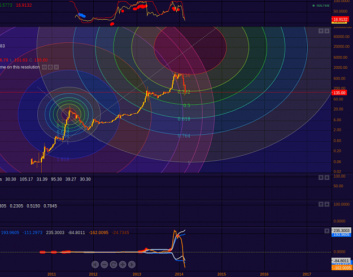Image resolution: width=353 pixels, height=277 pixels.
Task: Click the close price 135.00 in legend
Action: click(41, 60)
